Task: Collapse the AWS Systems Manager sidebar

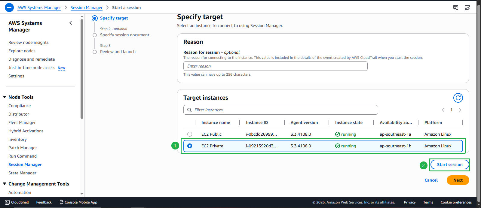Action: [x=71, y=23]
